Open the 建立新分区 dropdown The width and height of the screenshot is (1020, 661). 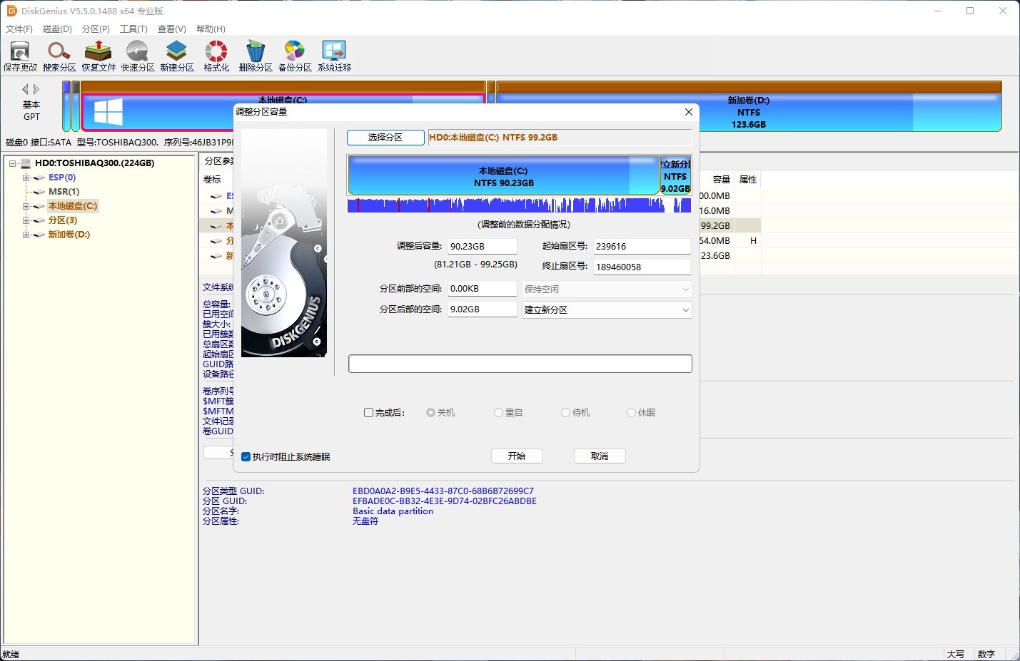pos(607,310)
